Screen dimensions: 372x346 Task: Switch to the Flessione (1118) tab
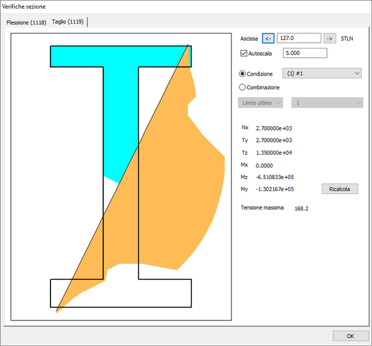(26, 23)
